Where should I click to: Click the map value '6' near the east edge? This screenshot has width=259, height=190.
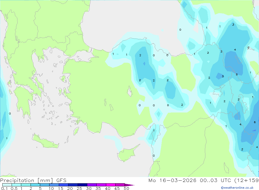255,122
